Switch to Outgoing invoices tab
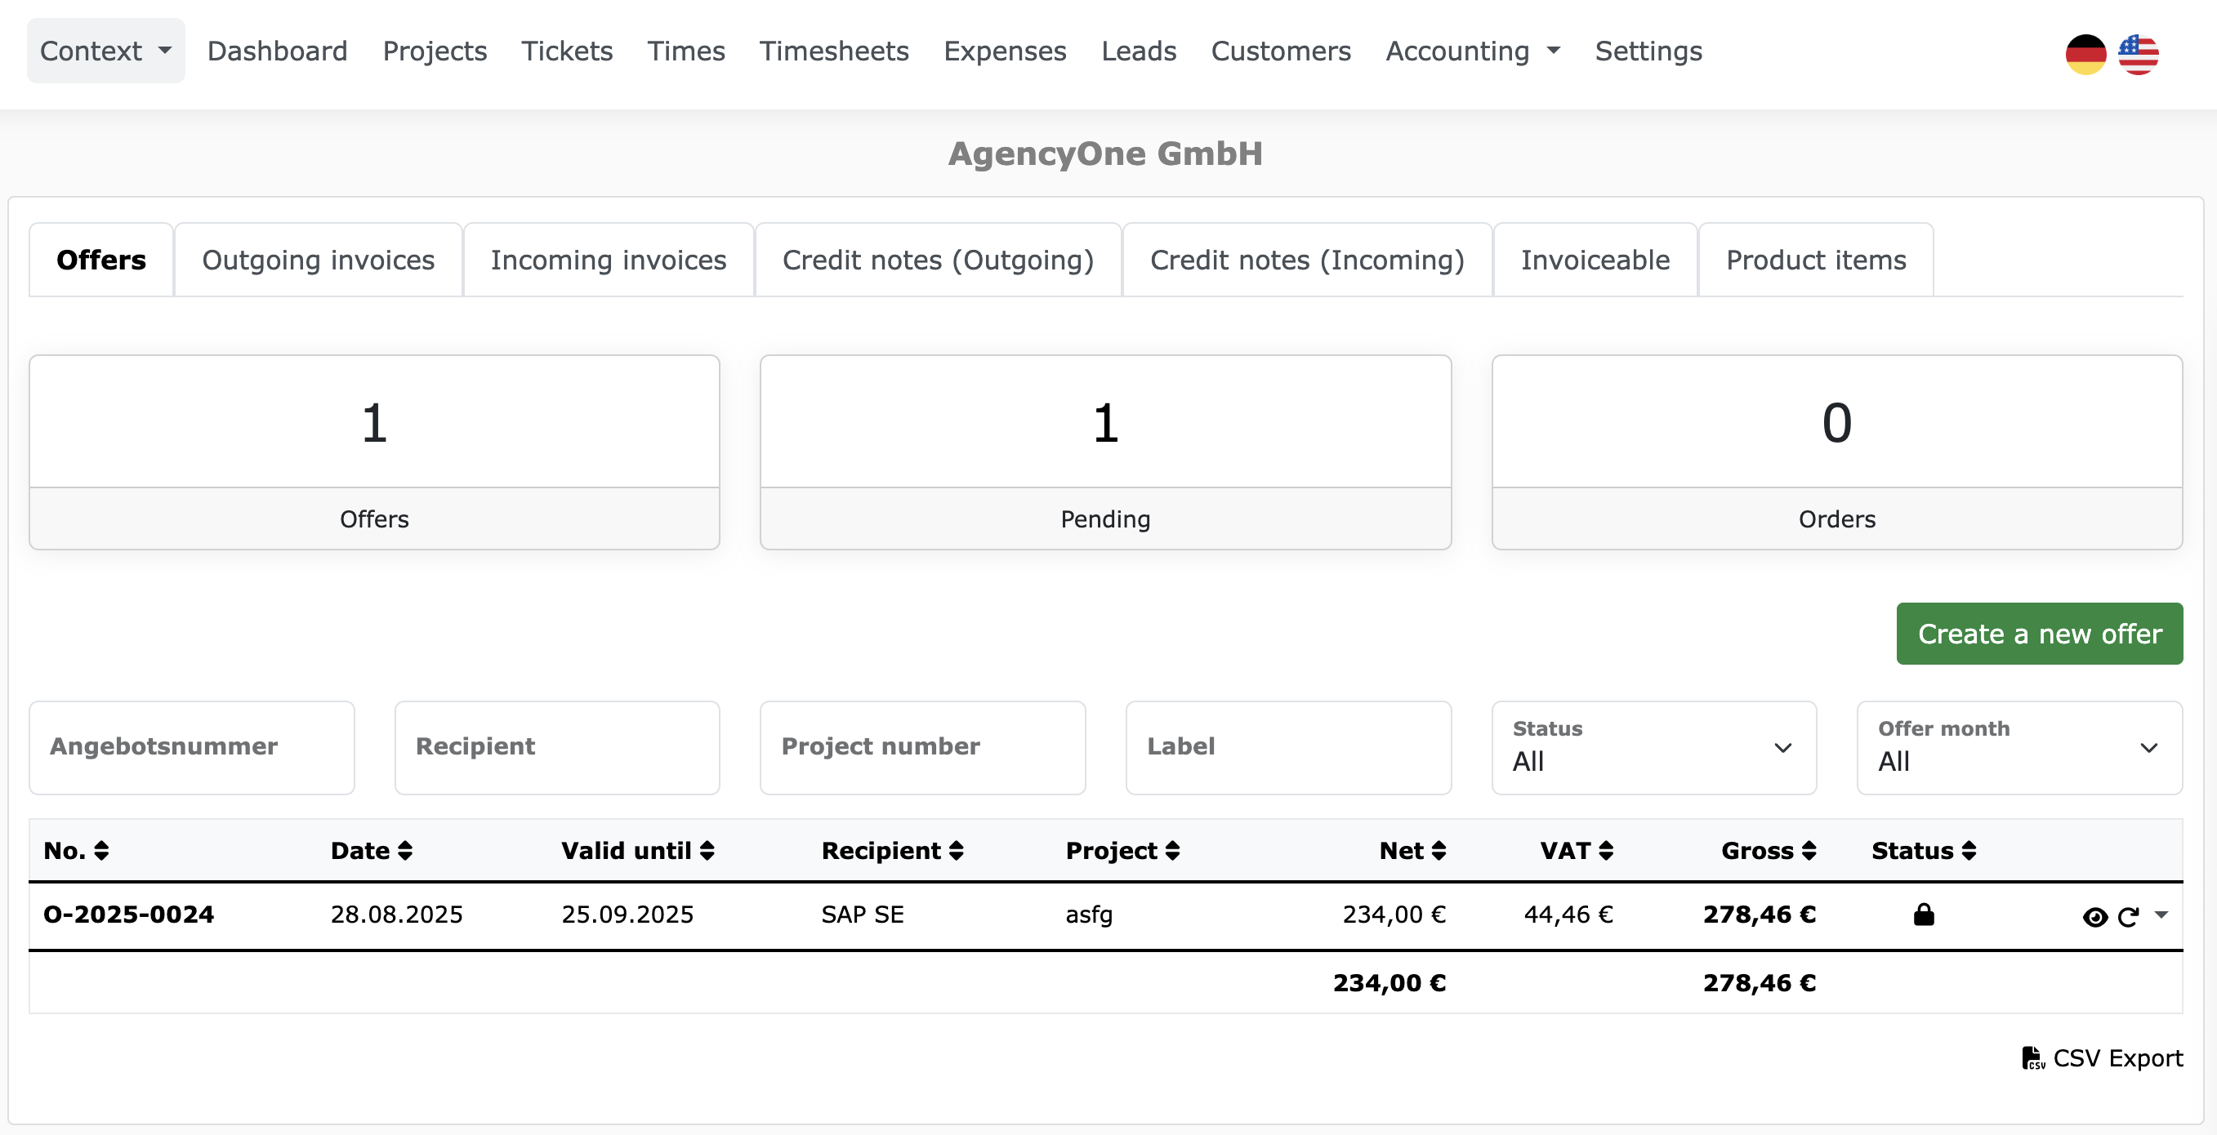This screenshot has height=1135, width=2217. pyautogui.click(x=318, y=260)
